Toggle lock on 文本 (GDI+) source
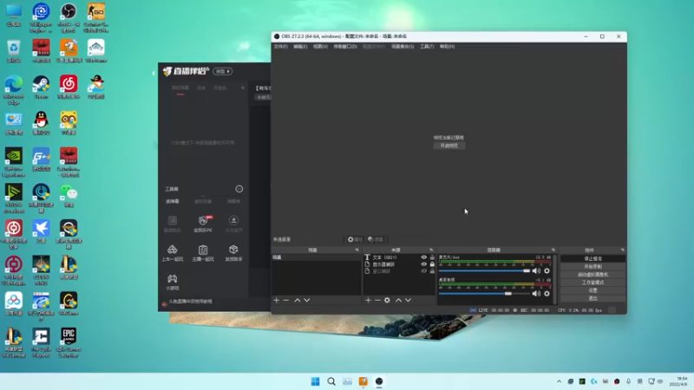This screenshot has width=694, height=390. pos(432,257)
